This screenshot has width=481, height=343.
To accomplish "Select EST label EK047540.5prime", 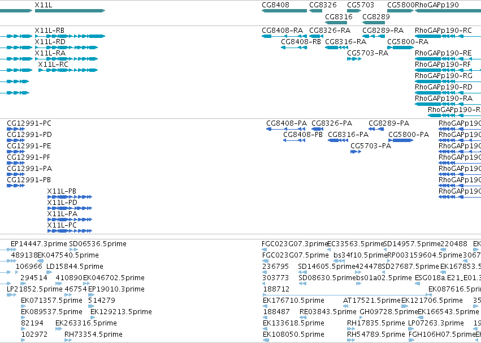I will point(68,255).
